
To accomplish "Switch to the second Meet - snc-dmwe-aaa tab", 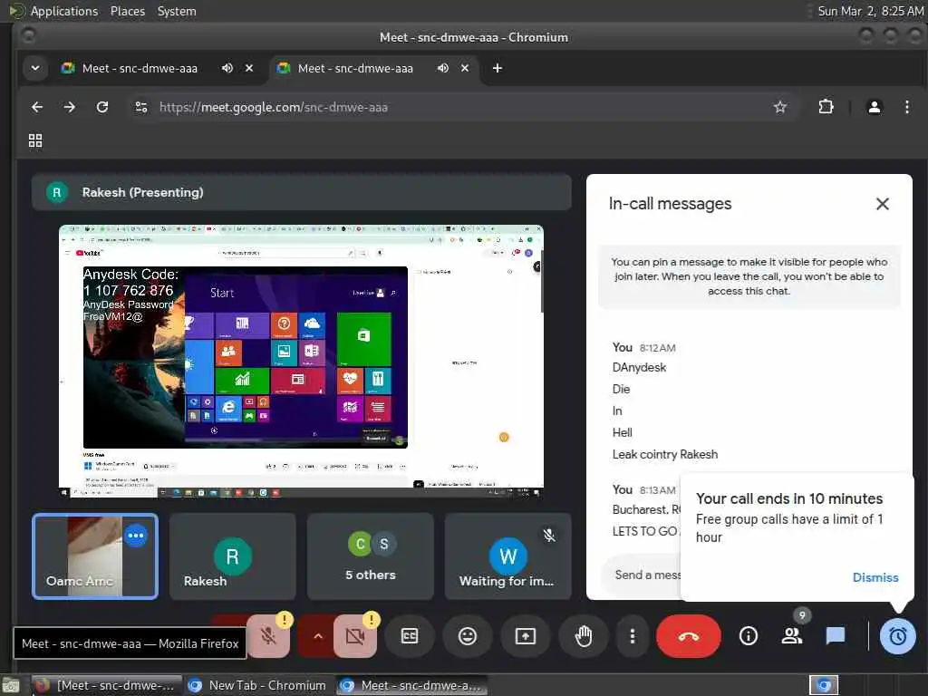I will (355, 69).
